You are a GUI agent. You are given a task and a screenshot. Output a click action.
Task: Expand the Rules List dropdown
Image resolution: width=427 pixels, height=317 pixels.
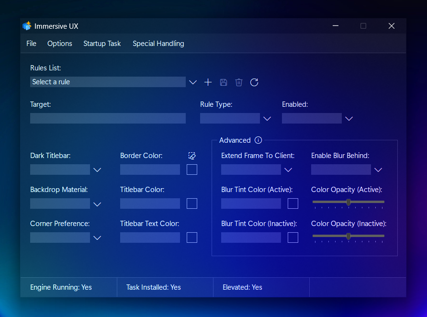pyautogui.click(x=192, y=82)
